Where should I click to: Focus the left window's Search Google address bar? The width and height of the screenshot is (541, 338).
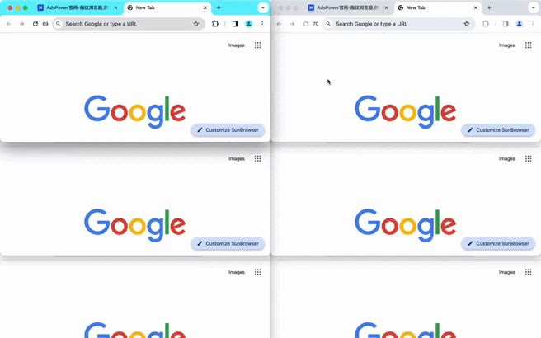coord(129,24)
